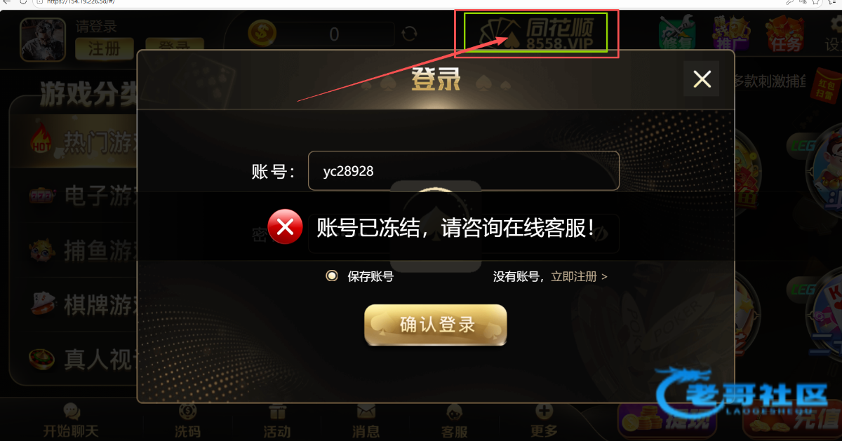This screenshot has width=842, height=441.
Task: Expand the 更多 plus menu
Action: 544,421
